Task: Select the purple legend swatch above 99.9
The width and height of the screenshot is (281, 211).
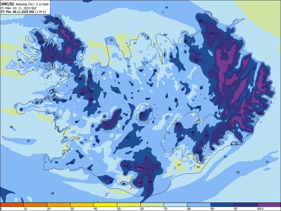Action: tap(269, 205)
